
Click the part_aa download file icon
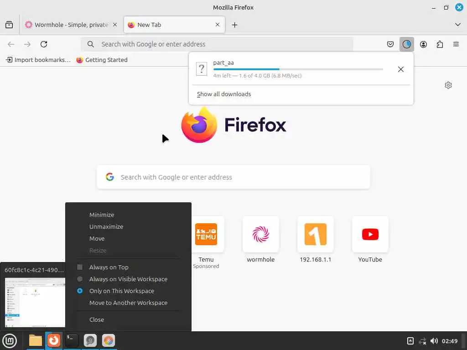[x=202, y=69]
